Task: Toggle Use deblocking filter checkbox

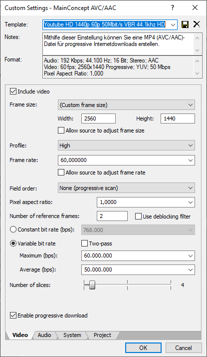Action: 138,216
